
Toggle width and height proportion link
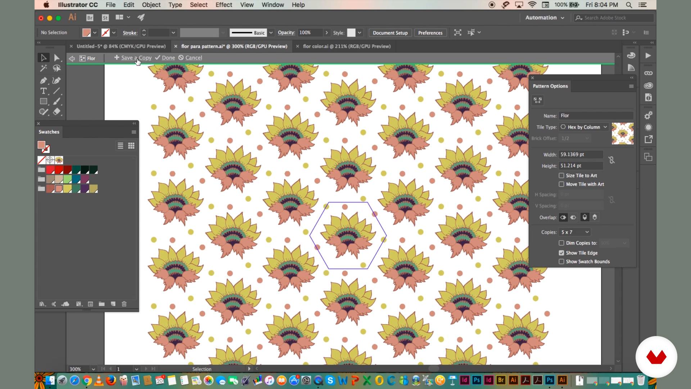coord(611,160)
